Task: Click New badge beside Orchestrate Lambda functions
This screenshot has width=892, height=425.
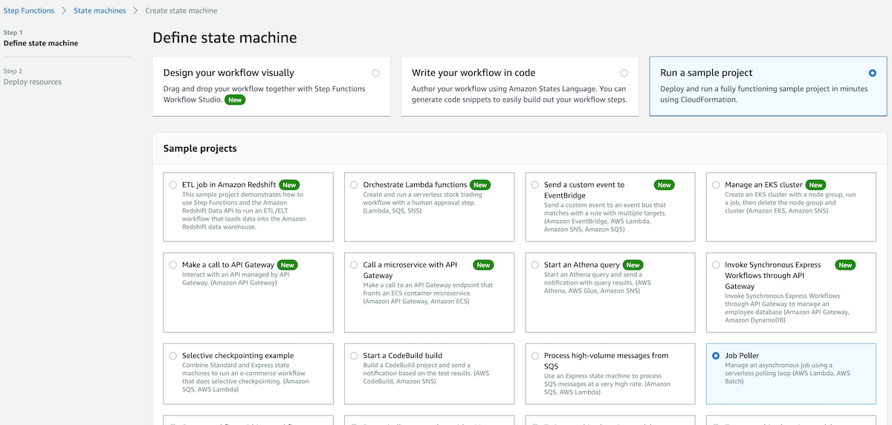Action: point(480,185)
